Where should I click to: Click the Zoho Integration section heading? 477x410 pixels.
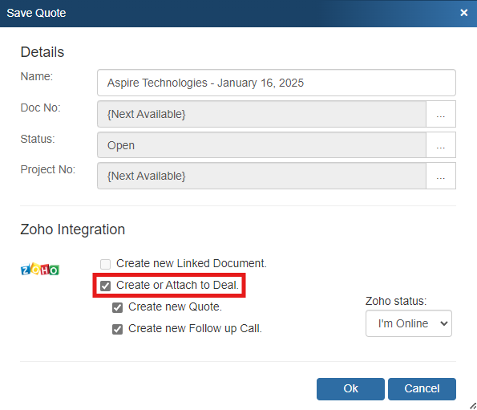coord(73,229)
